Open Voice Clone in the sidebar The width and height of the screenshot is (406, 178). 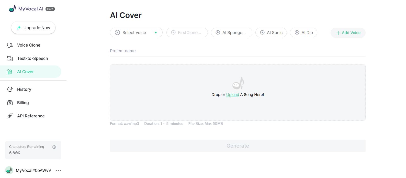29,45
